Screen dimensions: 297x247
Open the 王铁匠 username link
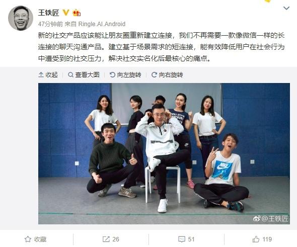(49, 13)
